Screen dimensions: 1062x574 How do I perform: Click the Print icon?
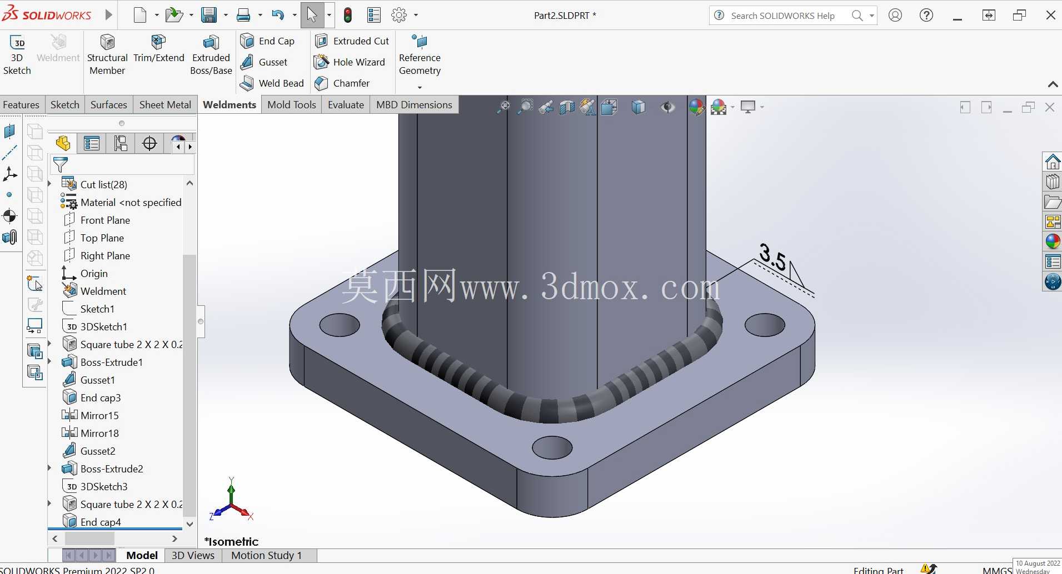243,15
